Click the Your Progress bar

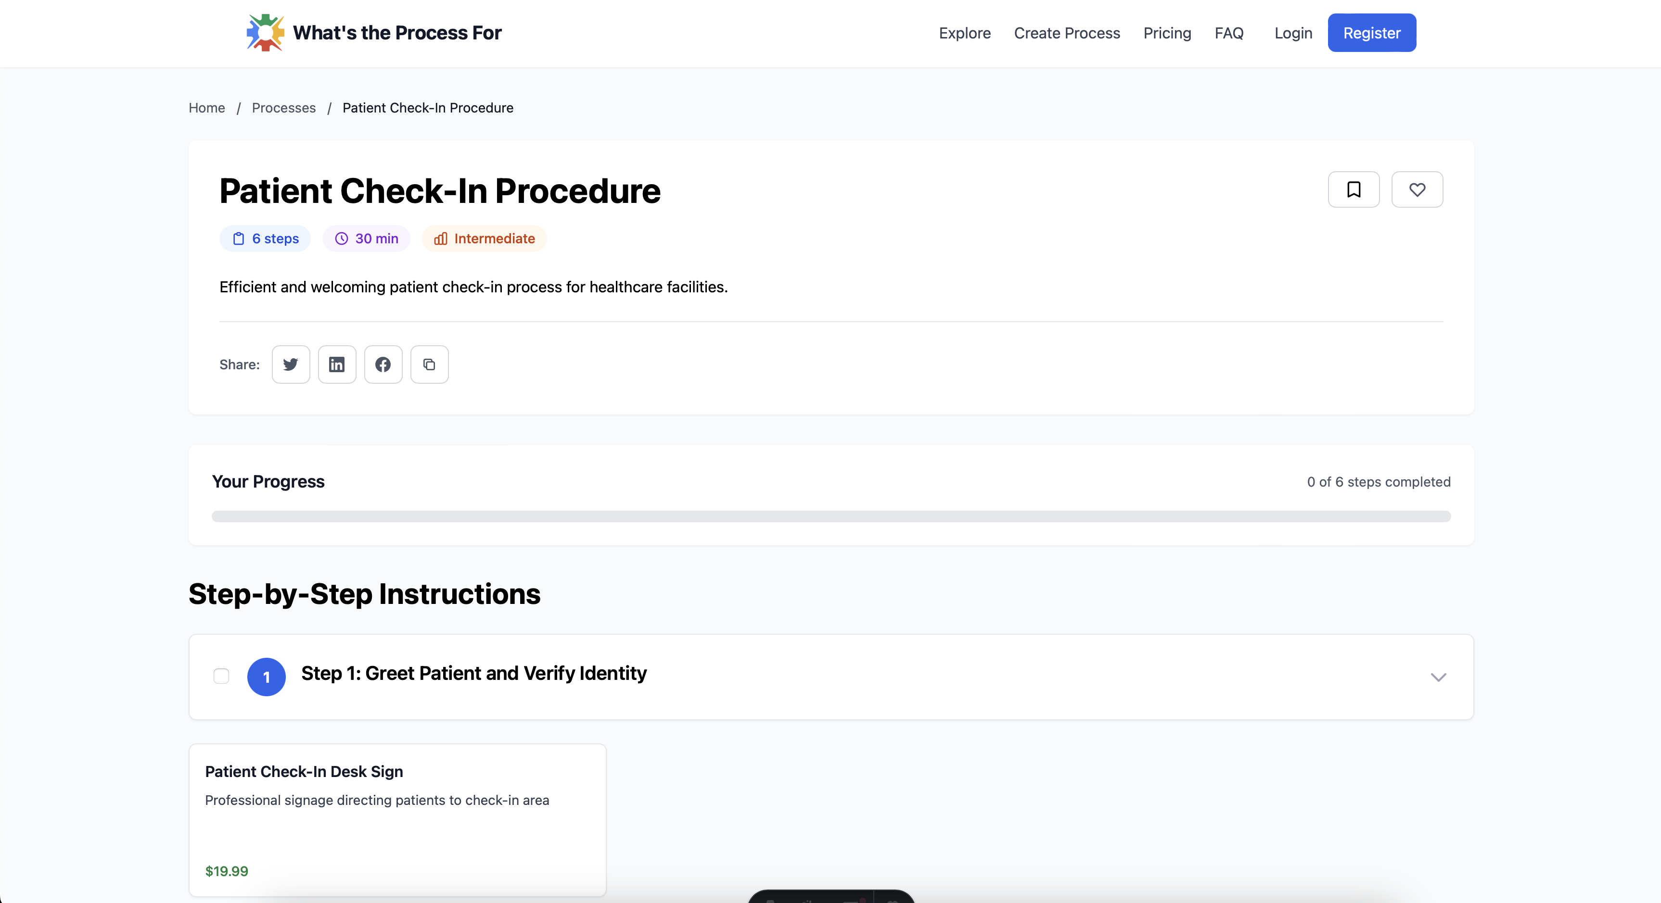click(830, 516)
